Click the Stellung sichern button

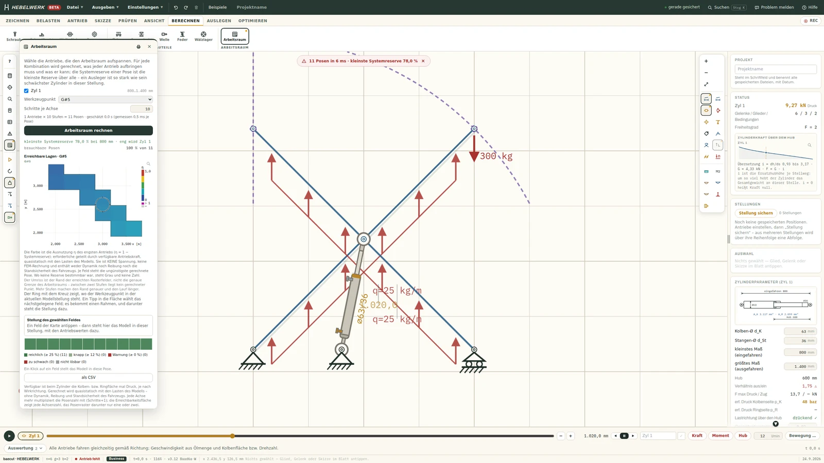tap(756, 213)
